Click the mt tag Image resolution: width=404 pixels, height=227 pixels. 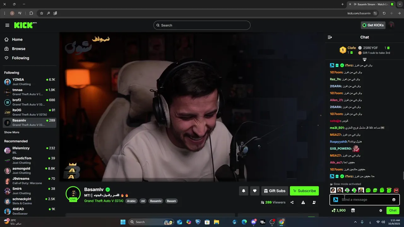click(143, 201)
